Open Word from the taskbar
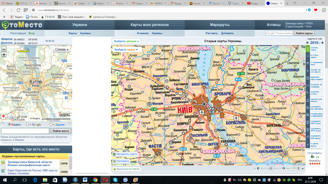The image size is (328, 184). 85,180
